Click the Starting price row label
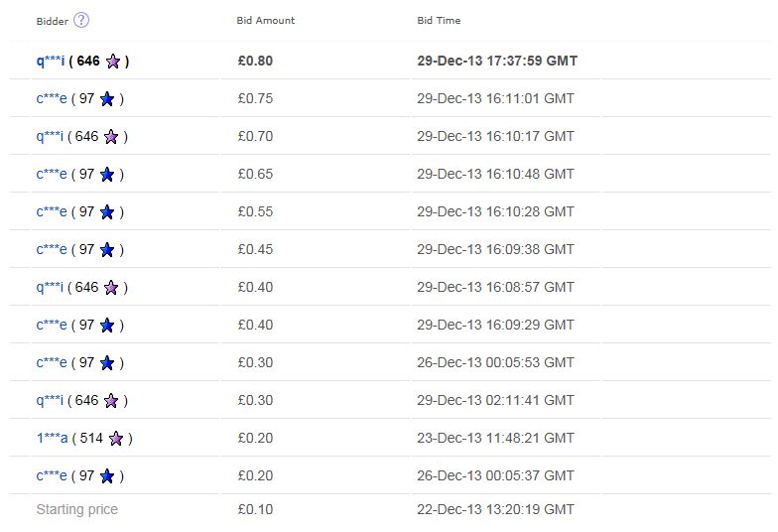The width and height of the screenshot is (778, 532). 77,510
